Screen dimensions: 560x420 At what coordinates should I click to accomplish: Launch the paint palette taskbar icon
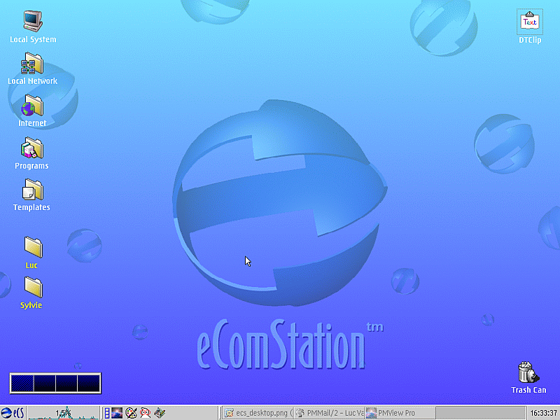tap(131, 413)
